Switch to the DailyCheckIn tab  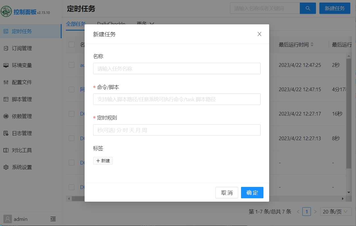pos(111,24)
